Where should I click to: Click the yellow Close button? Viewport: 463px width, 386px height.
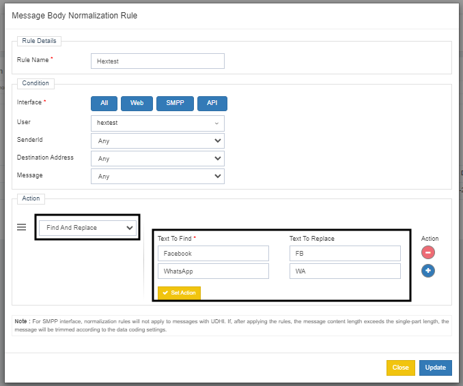point(400,368)
